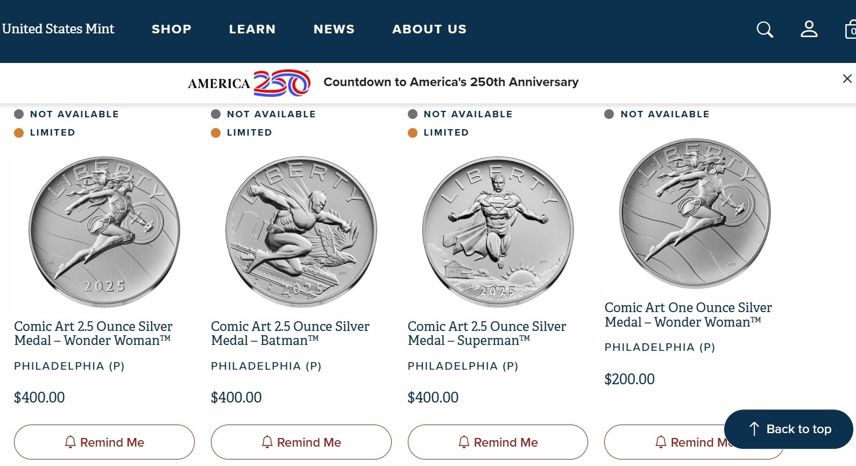Click the United States Mint logo
Image resolution: width=856 pixels, height=466 pixels.
[58, 29]
